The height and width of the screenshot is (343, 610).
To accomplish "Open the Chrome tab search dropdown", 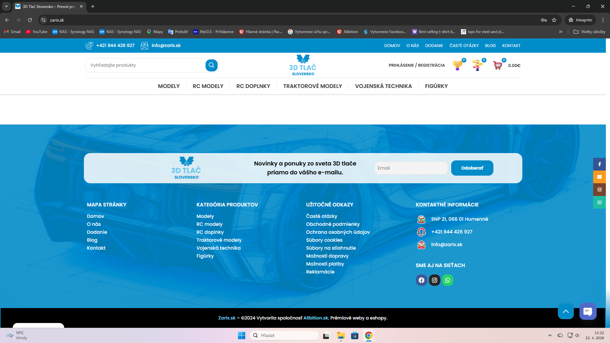I will point(6,6).
